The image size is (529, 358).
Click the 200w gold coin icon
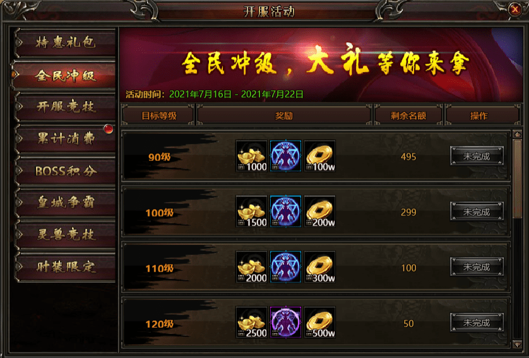click(320, 212)
